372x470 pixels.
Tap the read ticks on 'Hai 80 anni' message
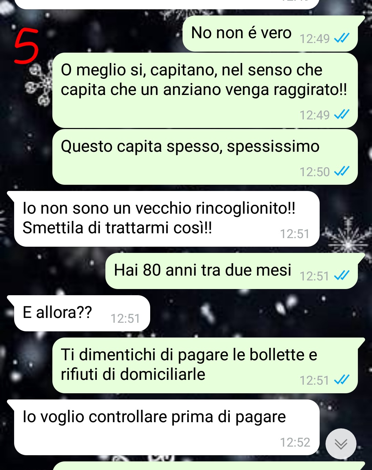(342, 275)
